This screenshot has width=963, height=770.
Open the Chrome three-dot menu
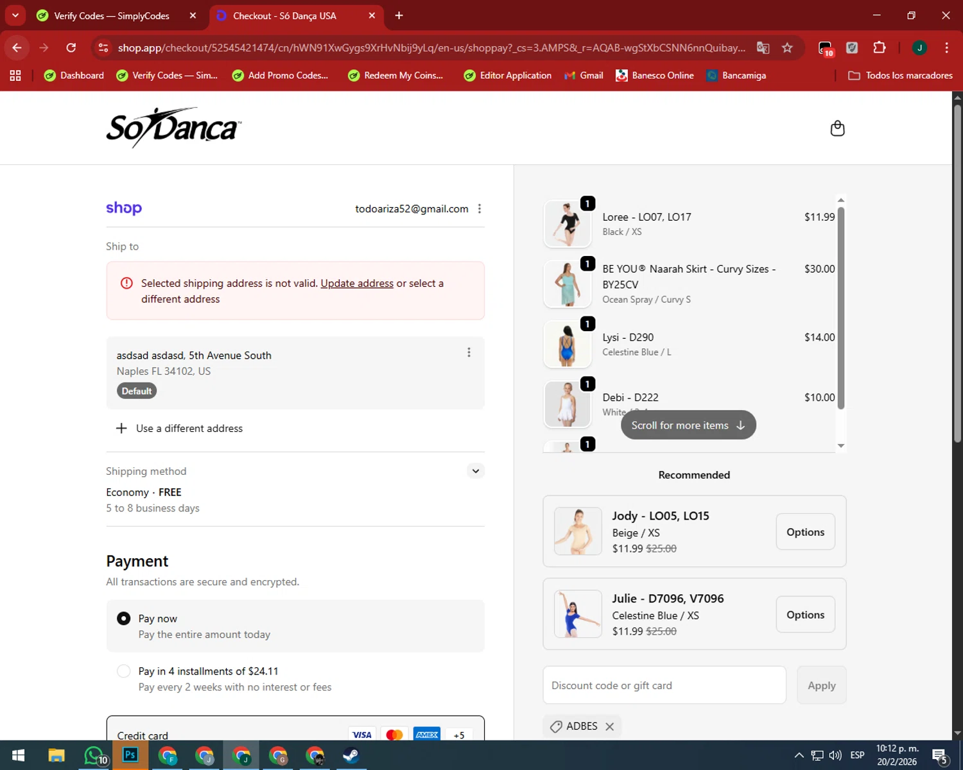point(946,47)
